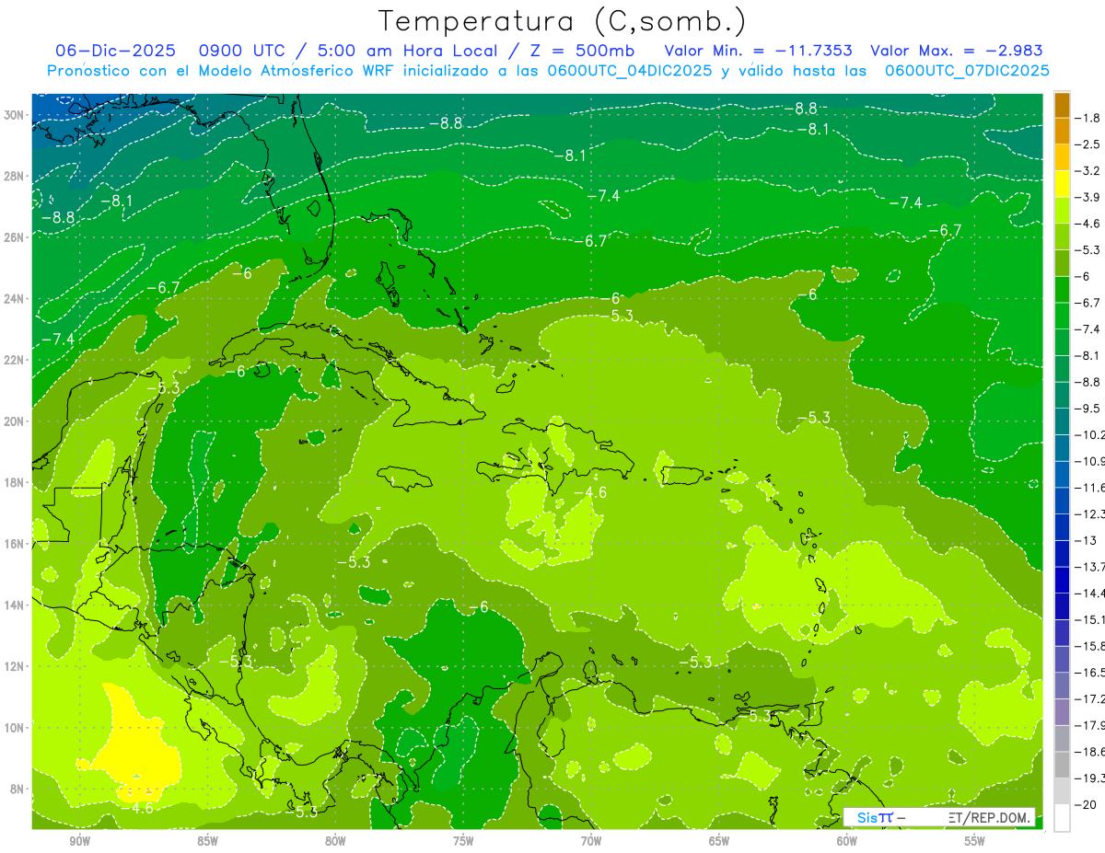Click the '55W' longitude axis label
Screen dimensions: 1105x853
(975, 841)
